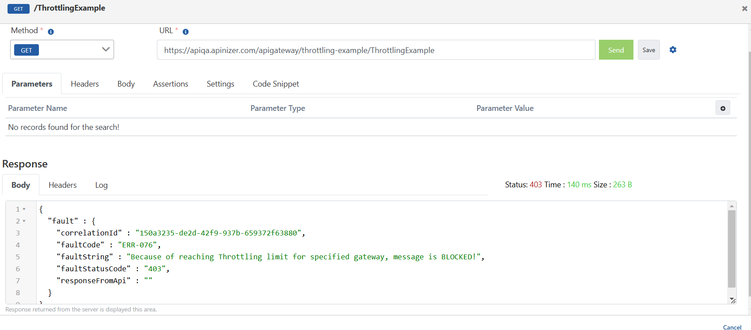Viewport: 751px width, 330px height.
Task: Open the response Log tab
Action: point(101,185)
